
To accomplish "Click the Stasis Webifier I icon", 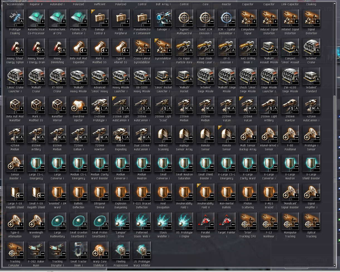I will (163, 222).
